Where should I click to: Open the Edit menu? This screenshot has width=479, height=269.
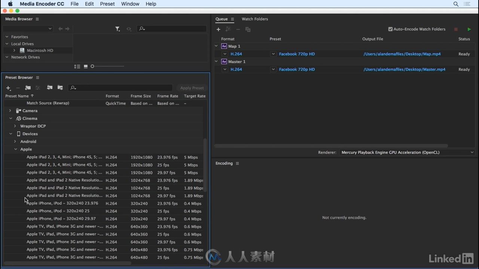click(89, 4)
